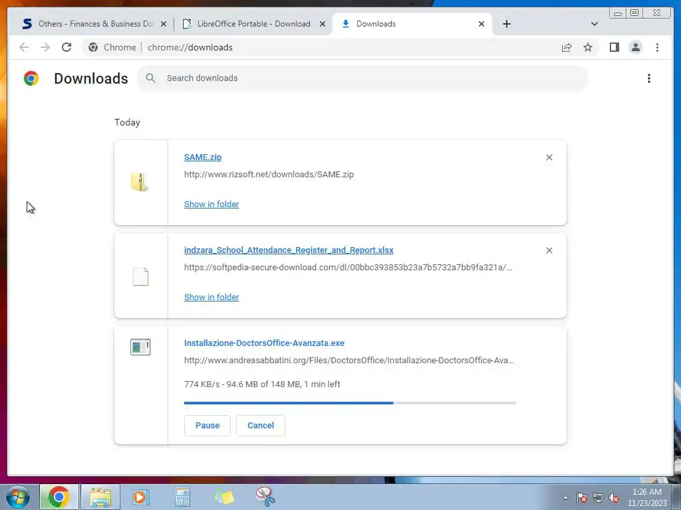The height and width of the screenshot is (510, 681).
Task: Click the Chrome taskbar icon
Action: click(x=59, y=497)
